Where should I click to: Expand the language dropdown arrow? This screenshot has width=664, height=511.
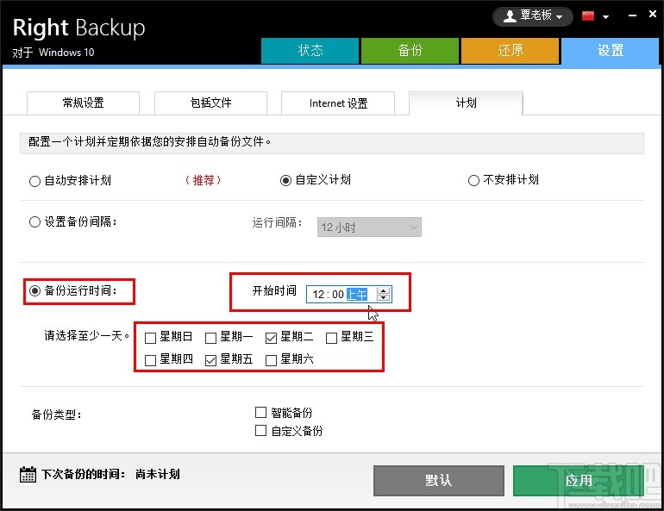[x=605, y=17]
